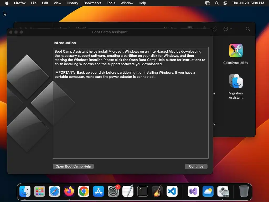Open Boot Camp Help
Image resolution: width=269 pixels, height=202 pixels.
(x=73, y=166)
